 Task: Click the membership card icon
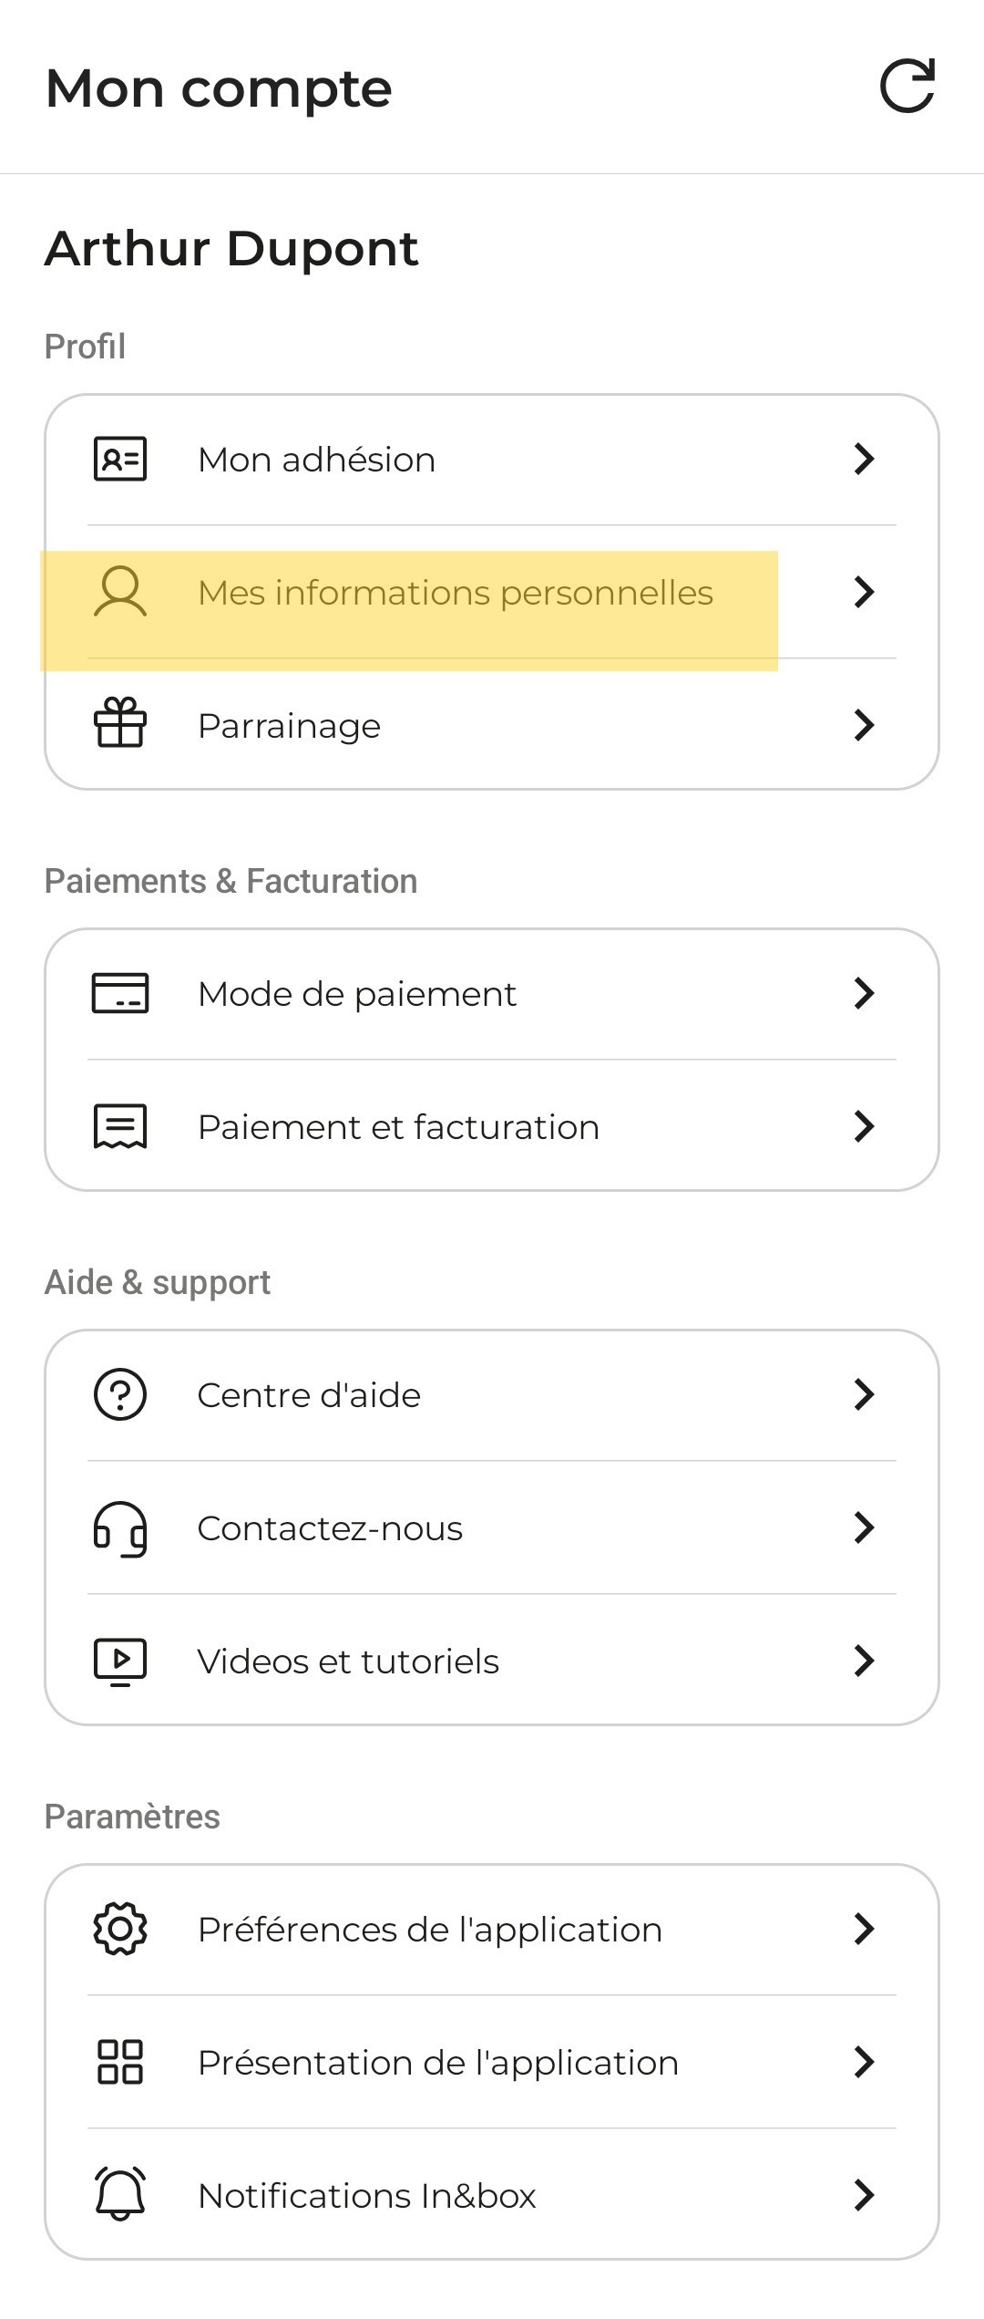point(120,459)
